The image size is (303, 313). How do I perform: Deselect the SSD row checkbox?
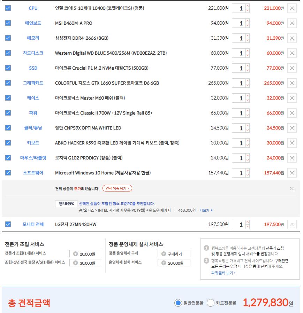(x=8, y=68)
